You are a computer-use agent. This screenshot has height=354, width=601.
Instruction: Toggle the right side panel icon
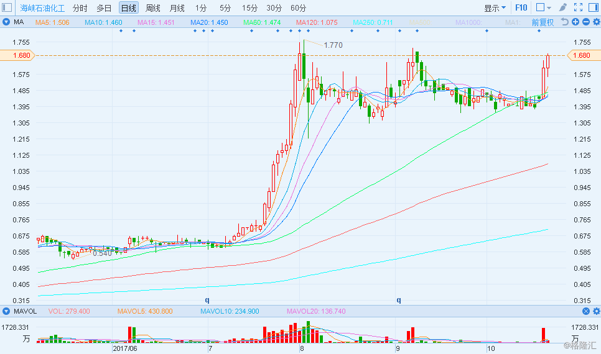point(593,8)
